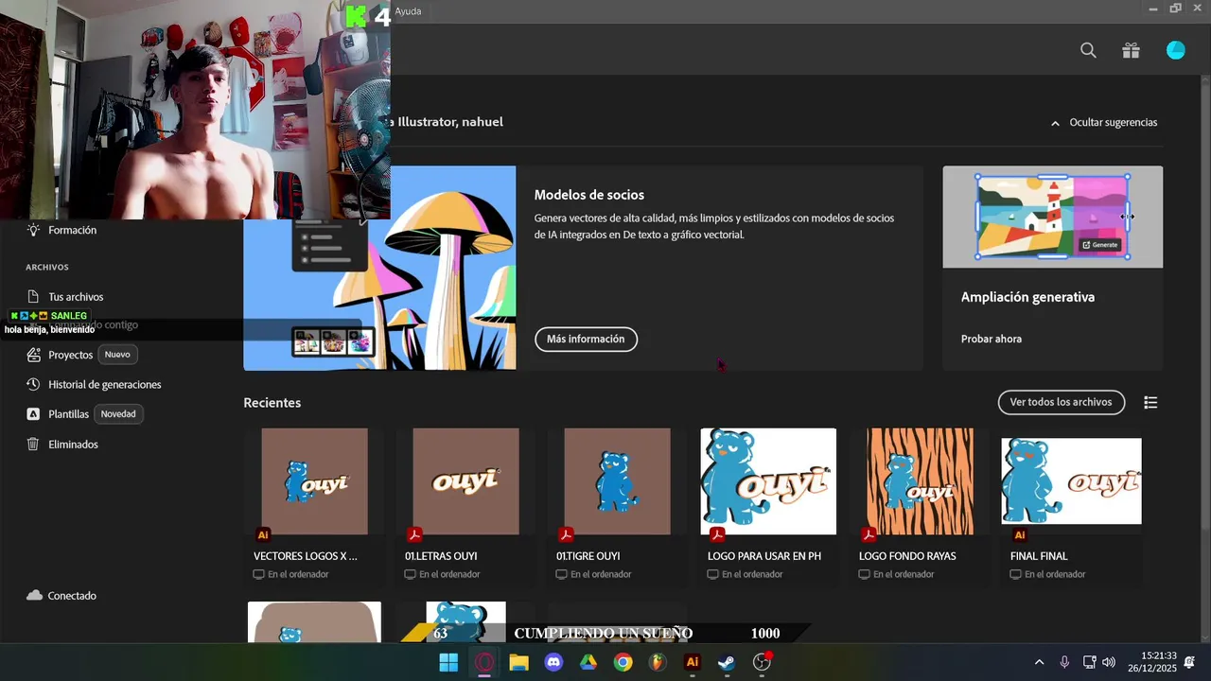The image size is (1211, 681).
Task: Click the Conectado status text
Action: tap(72, 596)
